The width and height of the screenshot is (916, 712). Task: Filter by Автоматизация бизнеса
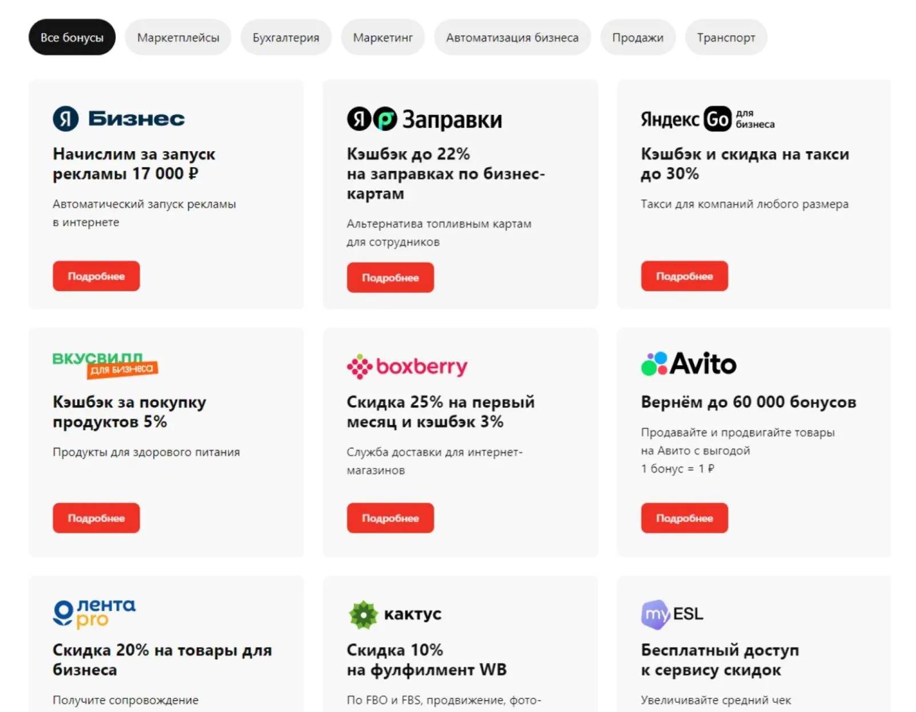tap(512, 37)
